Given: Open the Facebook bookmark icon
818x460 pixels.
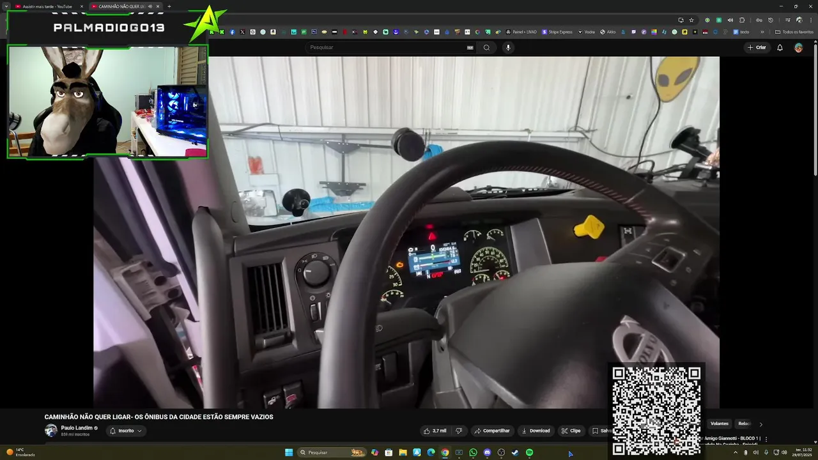Looking at the screenshot, I should (232, 32).
